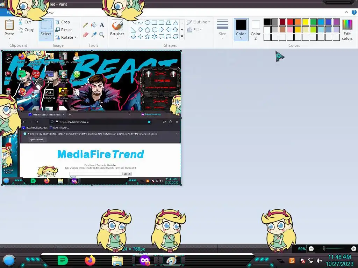Pick the red color swatch
Screen dimensions: 358x268
tap(290, 22)
